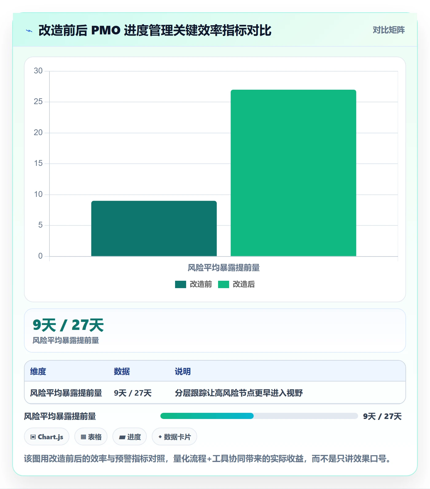Click the footer description starting with 该图用改造前后
This screenshot has width=430, height=489.
(x=208, y=459)
